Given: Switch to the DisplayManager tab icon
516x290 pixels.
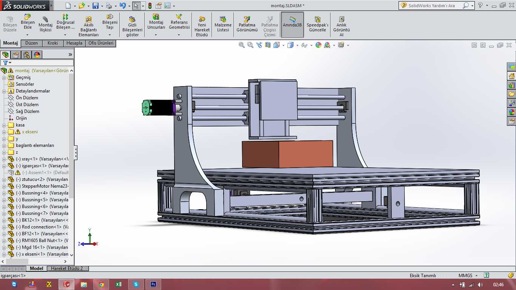Looking at the screenshot, I should (37, 55).
